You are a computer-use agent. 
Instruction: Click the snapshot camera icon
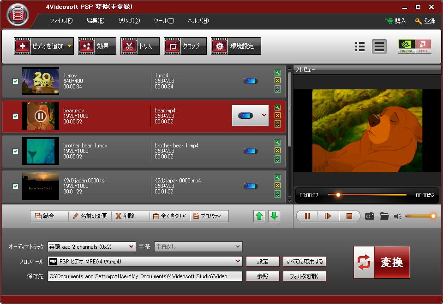coord(369,216)
